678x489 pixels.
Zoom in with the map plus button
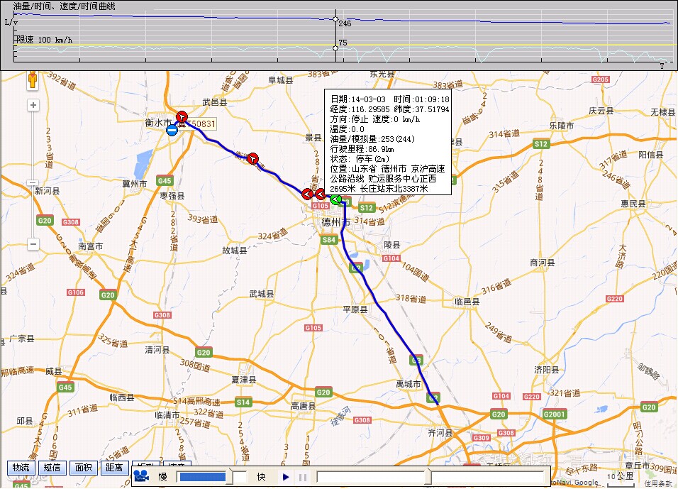32,104
